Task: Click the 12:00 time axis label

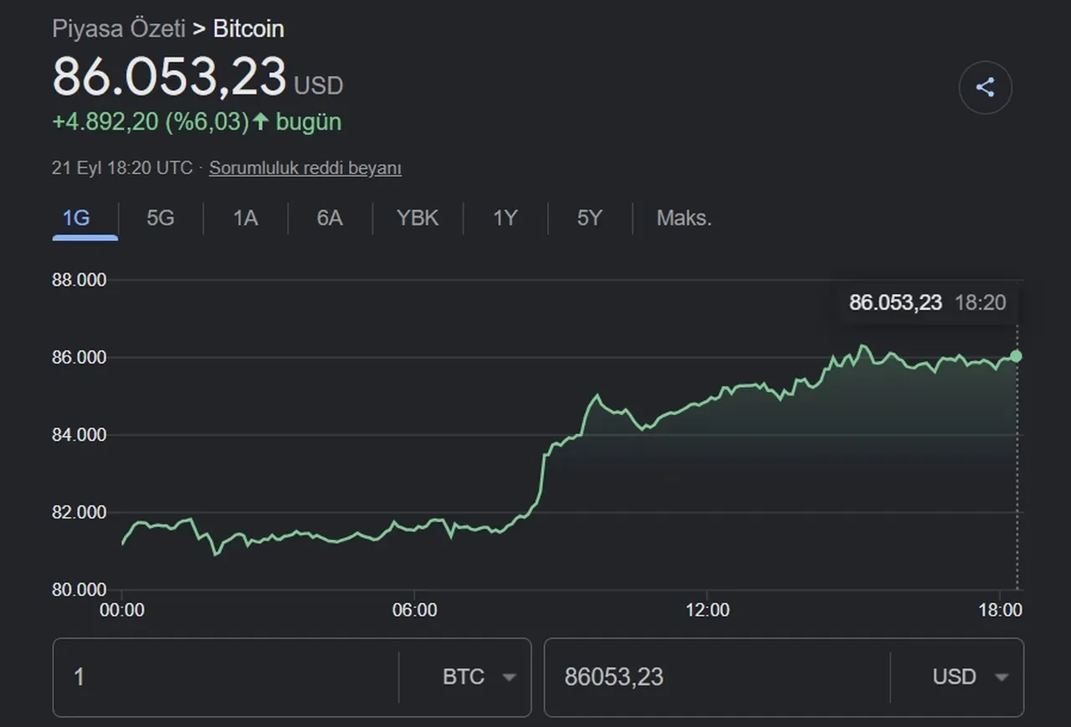Action: click(707, 611)
